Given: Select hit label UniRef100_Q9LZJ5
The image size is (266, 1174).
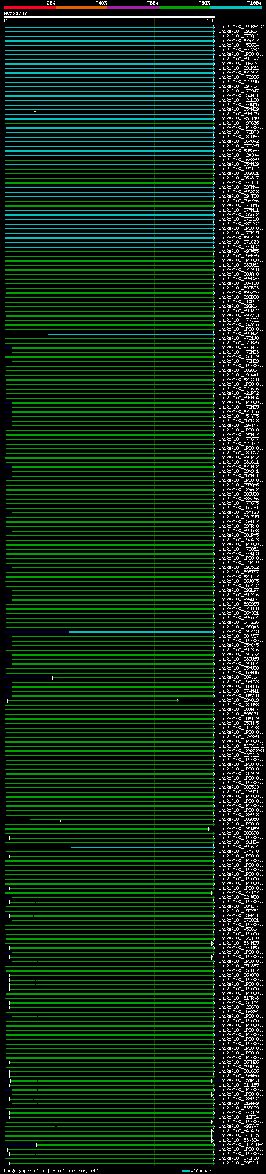Looking at the screenshot, I should (239, 517).
